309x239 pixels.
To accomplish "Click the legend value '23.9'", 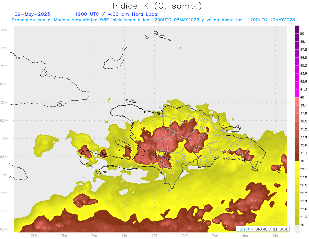I will (x=303, y=201).
